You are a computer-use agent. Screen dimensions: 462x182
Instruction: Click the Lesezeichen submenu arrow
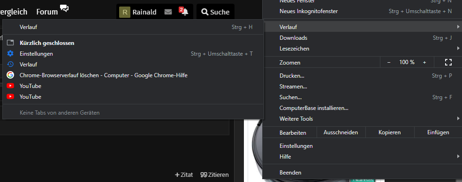coord(458,48)
